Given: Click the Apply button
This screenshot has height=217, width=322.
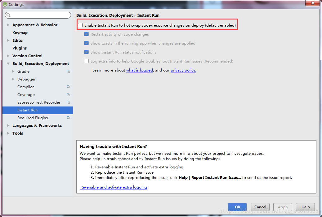Looking at the screenshot, I should click(283, 207).
